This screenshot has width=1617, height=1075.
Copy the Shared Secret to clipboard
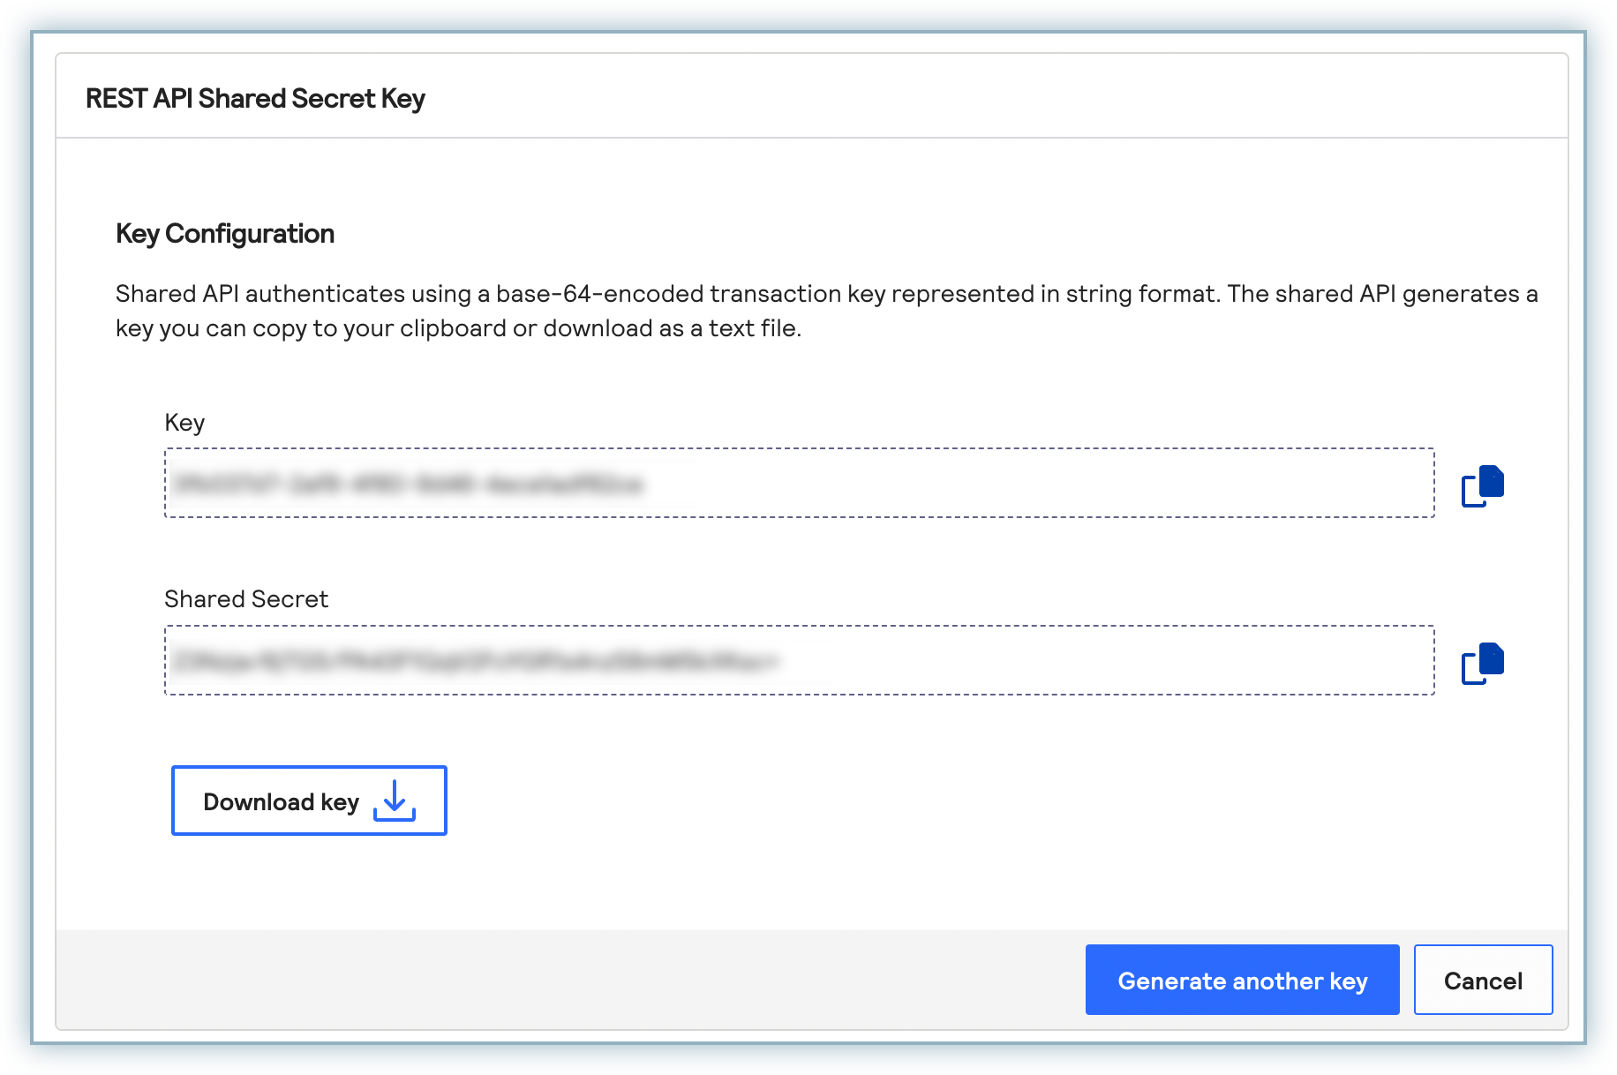pyautogui.click(x=1482, y=663)
